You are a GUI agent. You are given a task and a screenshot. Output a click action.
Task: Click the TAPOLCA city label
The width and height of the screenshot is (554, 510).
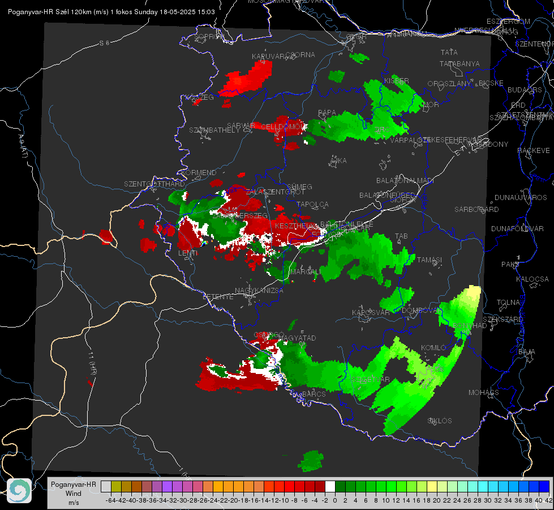click(x=312, y=204)
